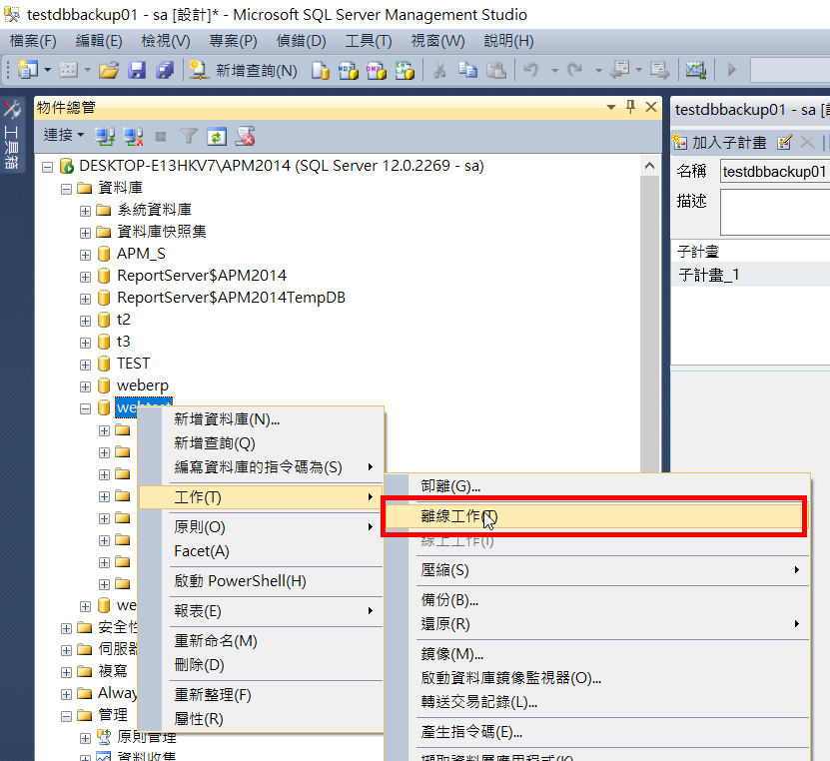
Task: Open the 還原(R) submenu
Action: coord(597,624)
